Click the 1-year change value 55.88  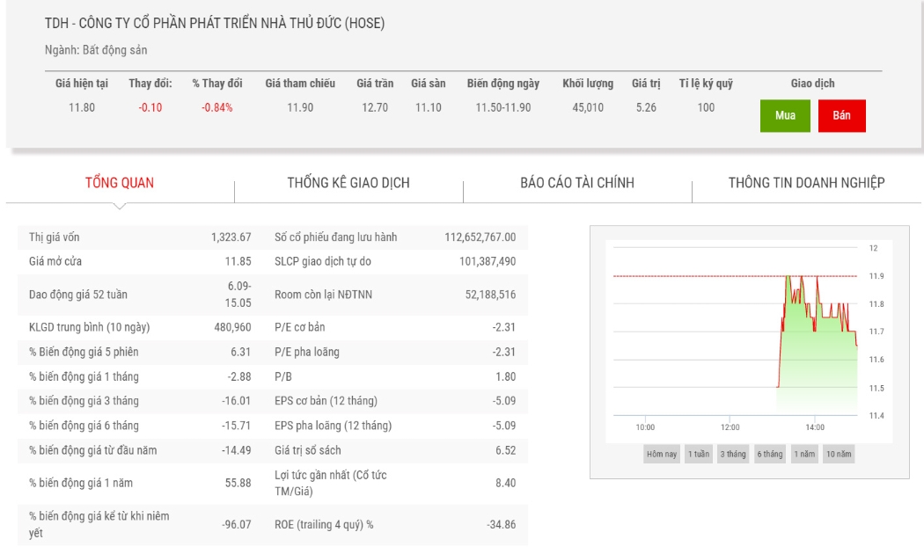pos(238,483)
